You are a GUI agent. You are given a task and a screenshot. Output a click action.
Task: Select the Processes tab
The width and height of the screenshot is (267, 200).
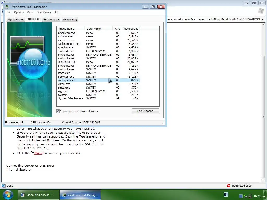point(33,19)
